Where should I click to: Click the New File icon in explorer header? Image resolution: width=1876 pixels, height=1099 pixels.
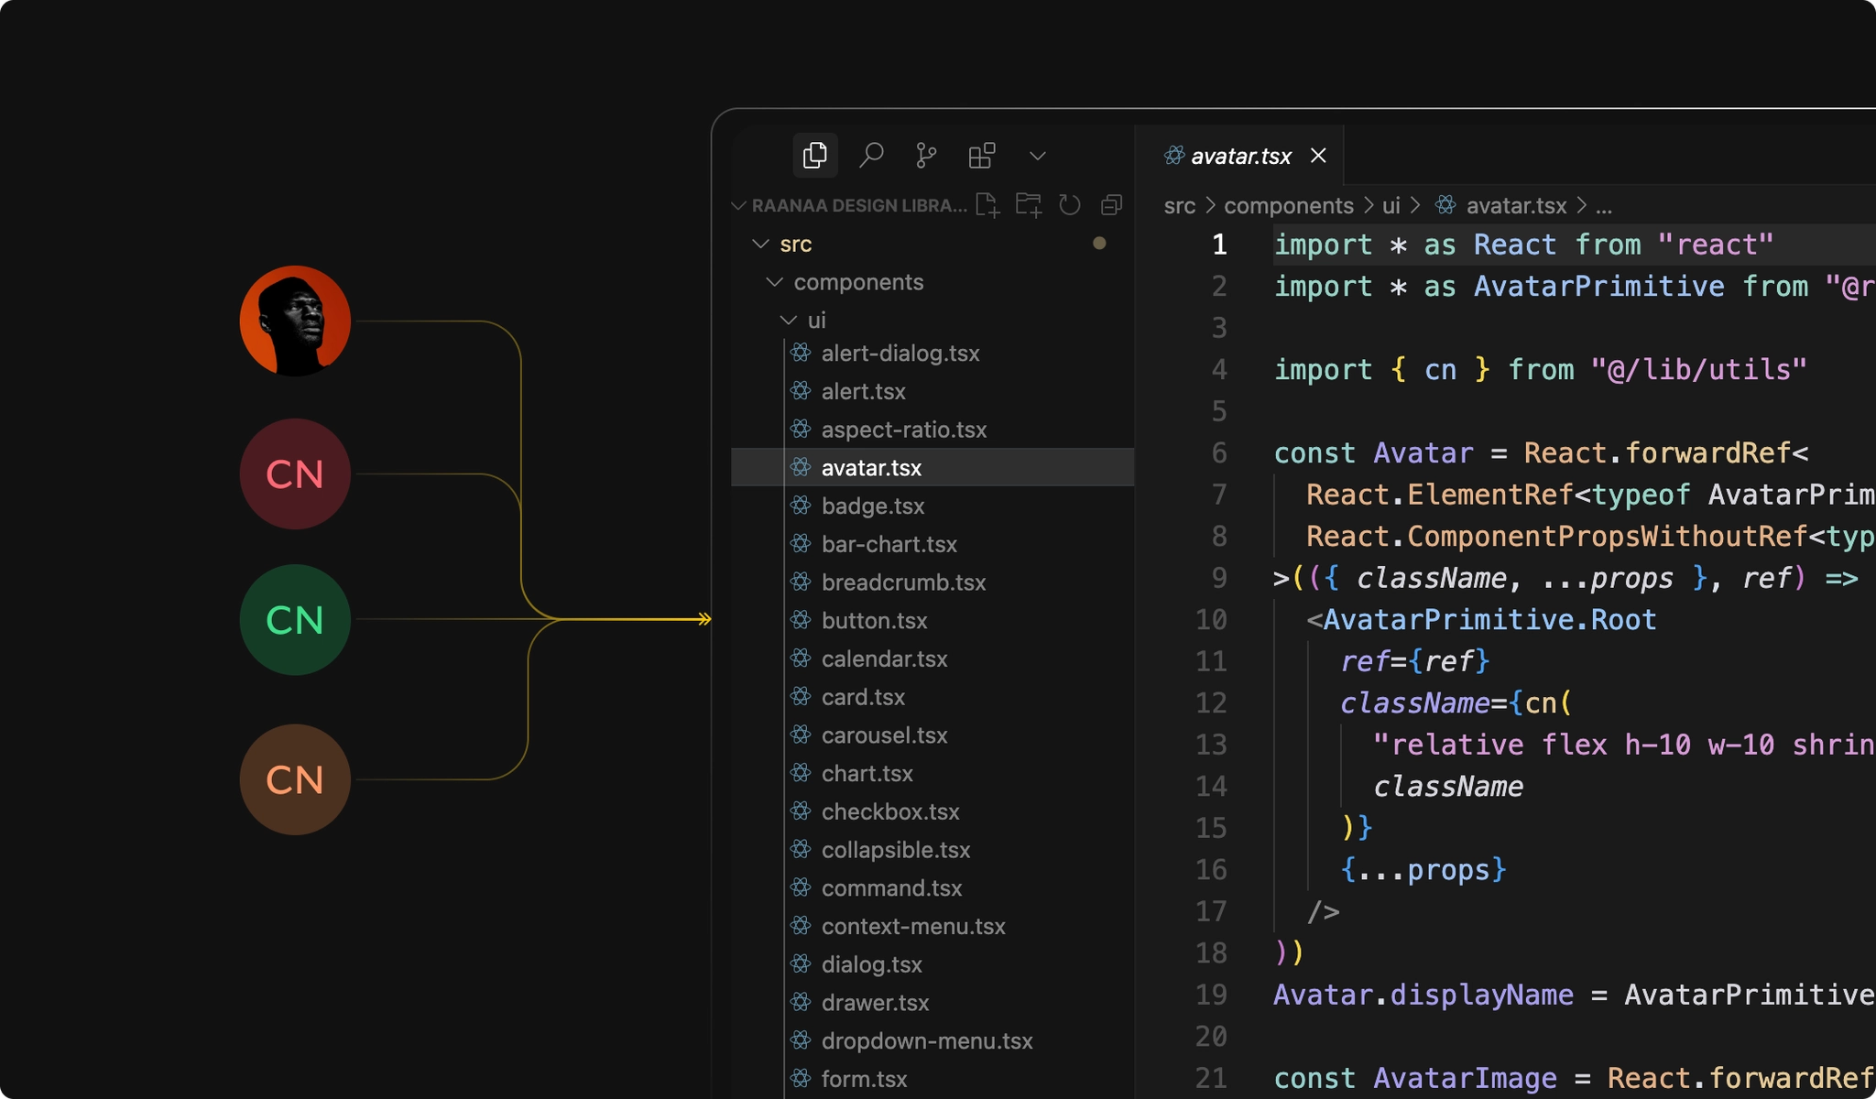[x=987, y=205]
